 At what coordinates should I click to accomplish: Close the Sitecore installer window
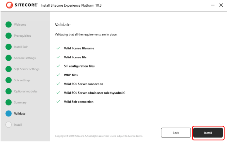coord(221,5)
